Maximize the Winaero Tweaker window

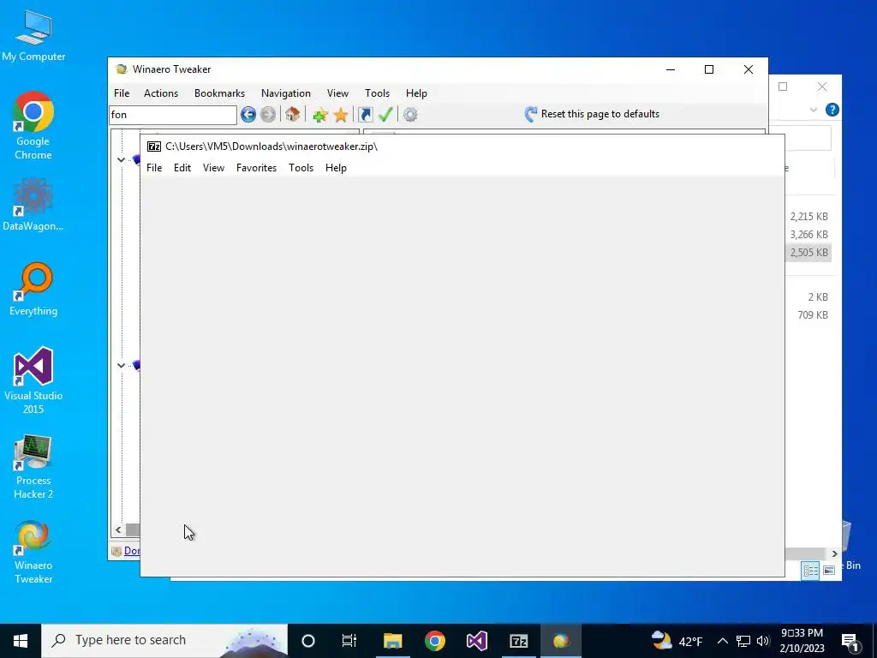click(709, 69)
